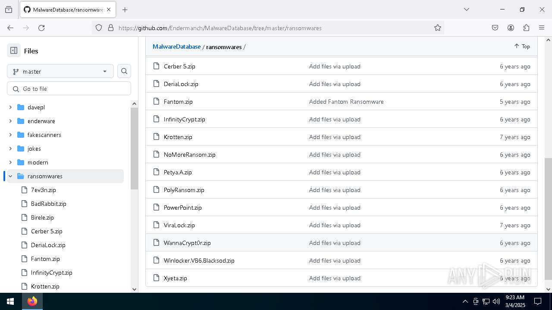Collapse the Files side panel icon
552x310 pixels.
click(x=14, y=50)
